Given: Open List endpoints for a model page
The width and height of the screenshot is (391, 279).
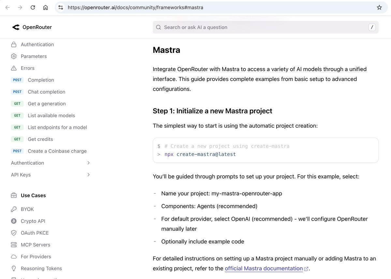Looking at the screenshot, I should click(57, 127).
